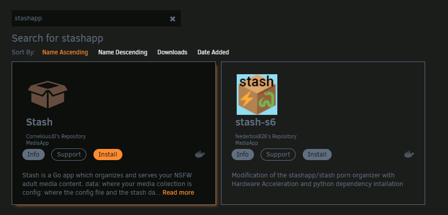Click the stash-s6 app logo thumbnail
448x215 pixels.
pos(257,95)
